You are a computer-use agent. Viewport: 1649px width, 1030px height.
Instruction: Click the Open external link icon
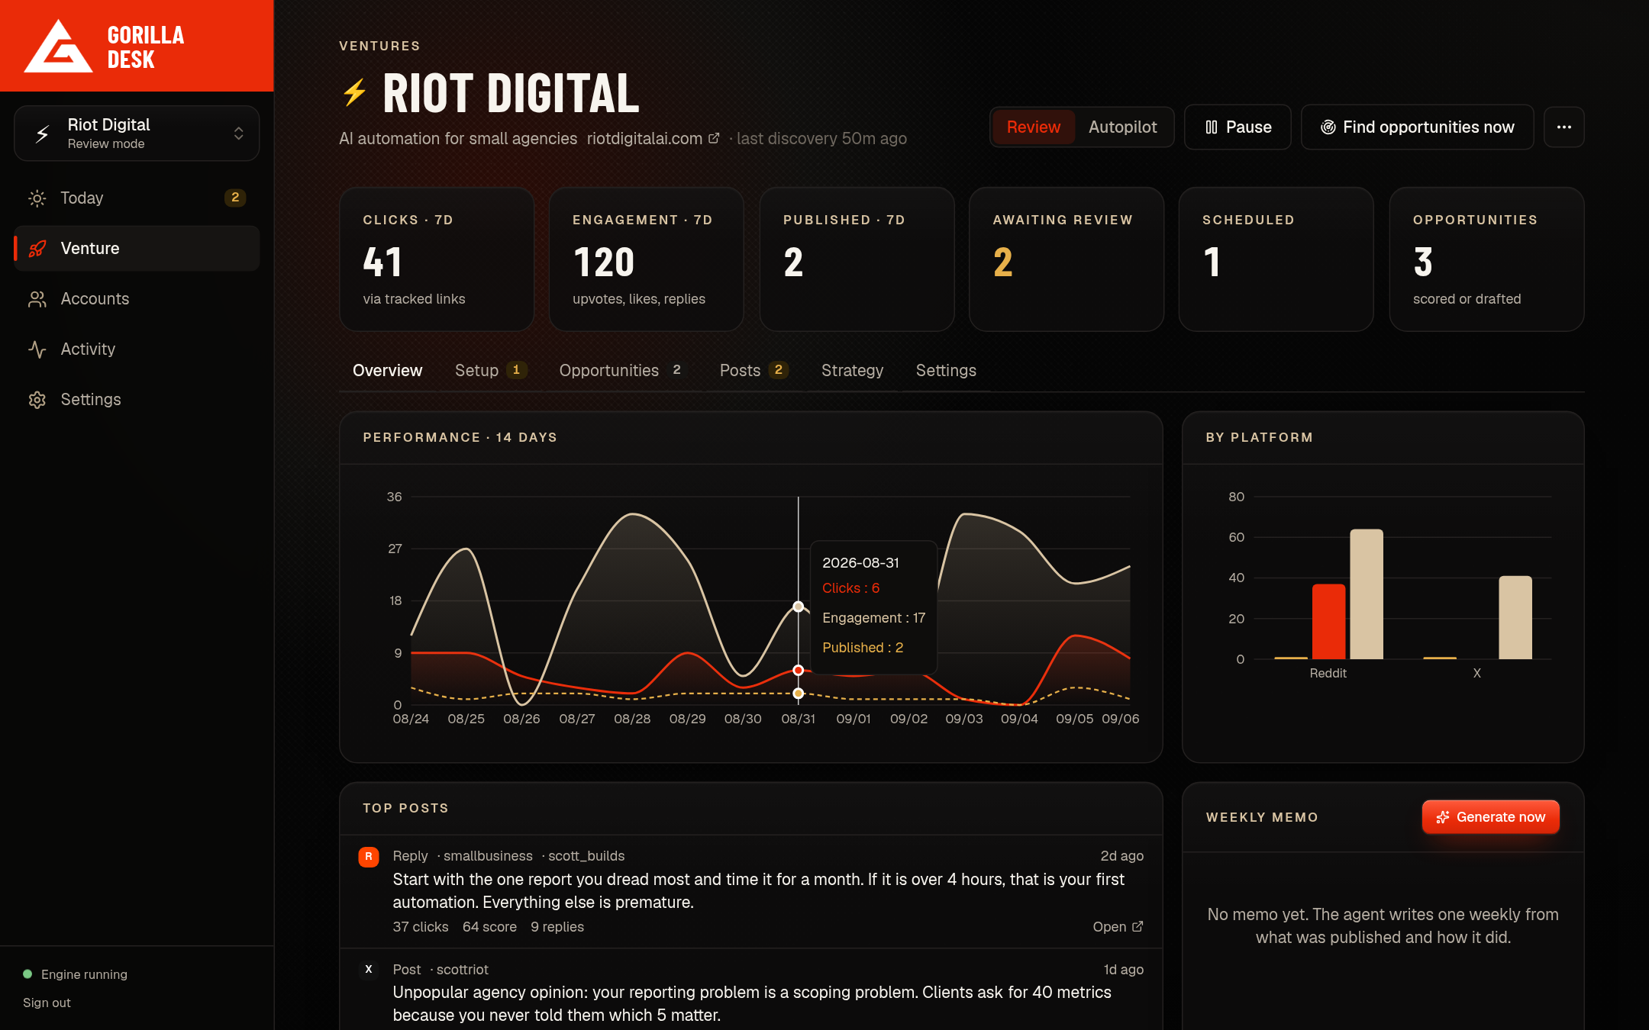point(1138,926)
